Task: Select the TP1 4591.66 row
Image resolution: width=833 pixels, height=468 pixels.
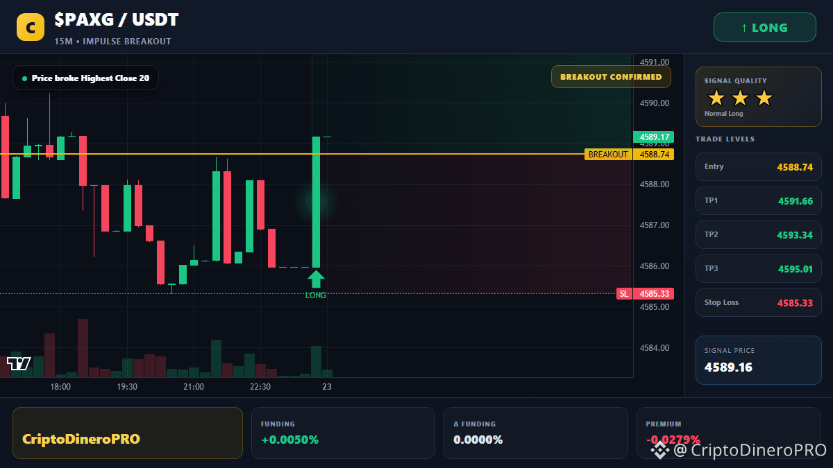Action: pyautogui.click(x=758, y=200)
